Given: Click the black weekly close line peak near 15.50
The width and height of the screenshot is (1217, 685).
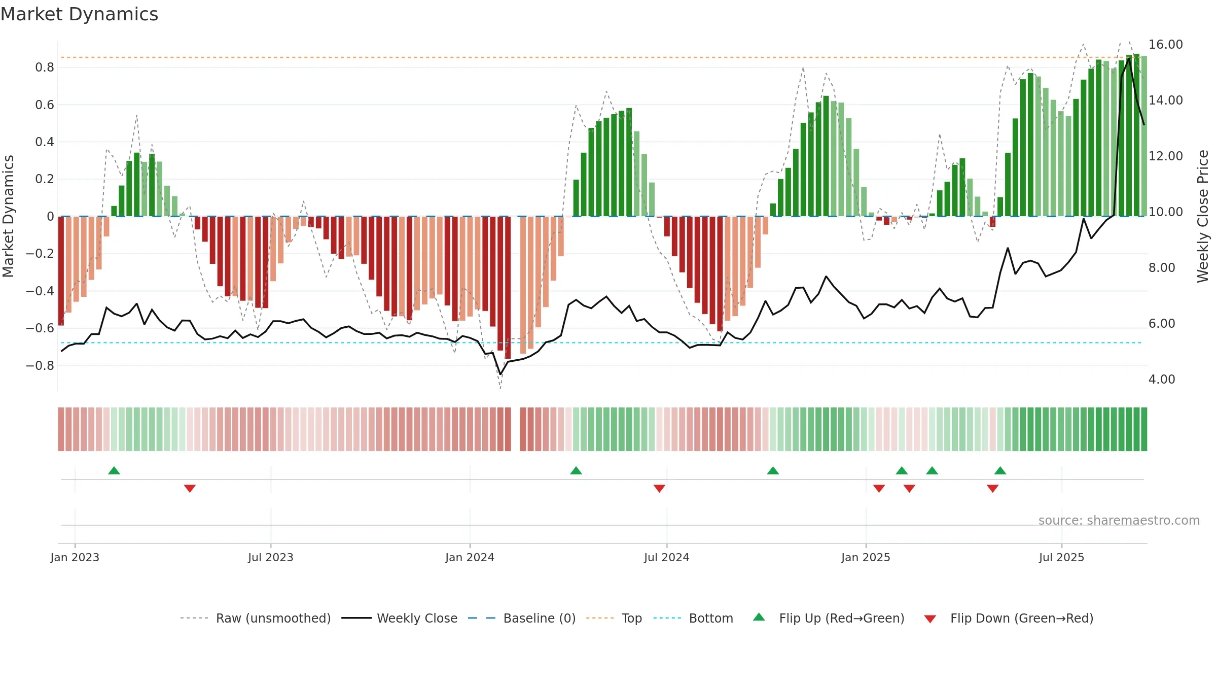Looking at the screenshot, I should pos(1129,59).
